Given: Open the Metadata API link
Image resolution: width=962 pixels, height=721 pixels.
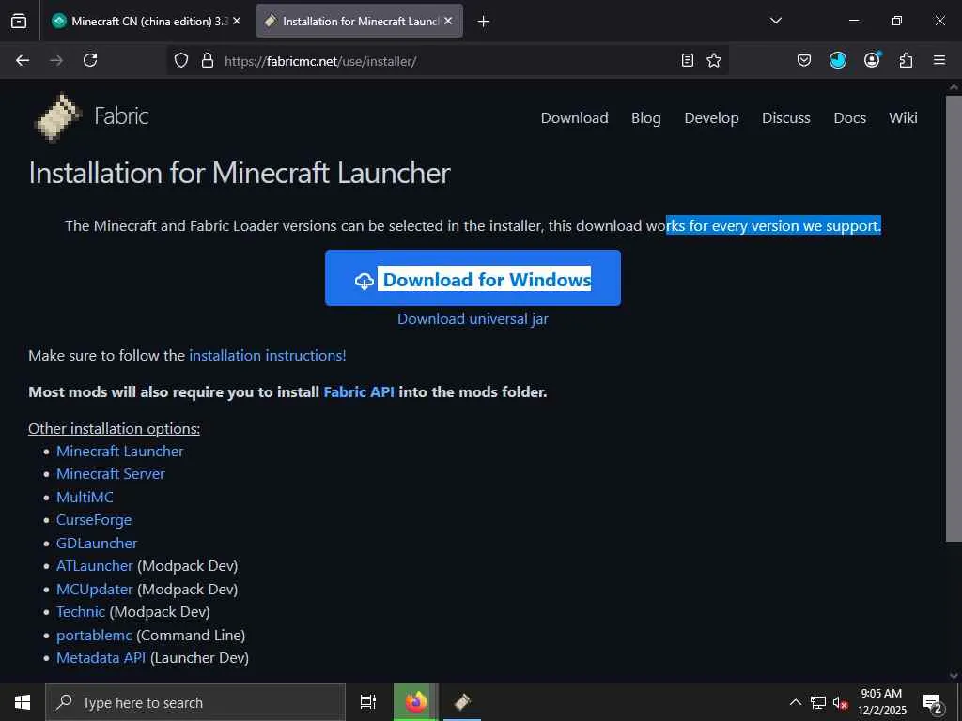Looking at the screenshot, I should coord(101,658).
